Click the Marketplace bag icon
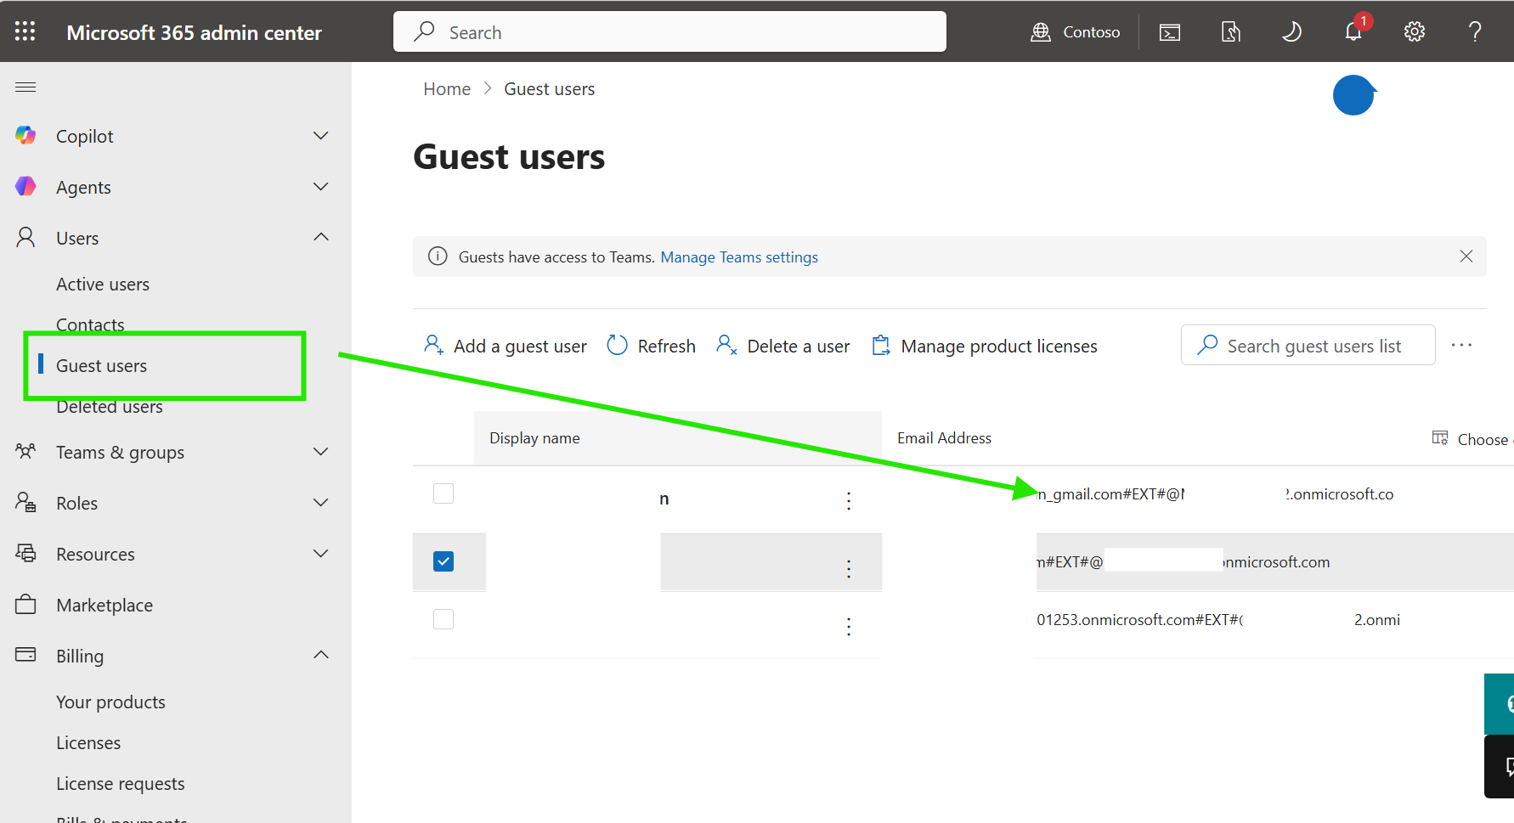 click(x=25, y=605)
